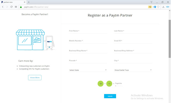Click the battery saver icon

tap(168, 7)
